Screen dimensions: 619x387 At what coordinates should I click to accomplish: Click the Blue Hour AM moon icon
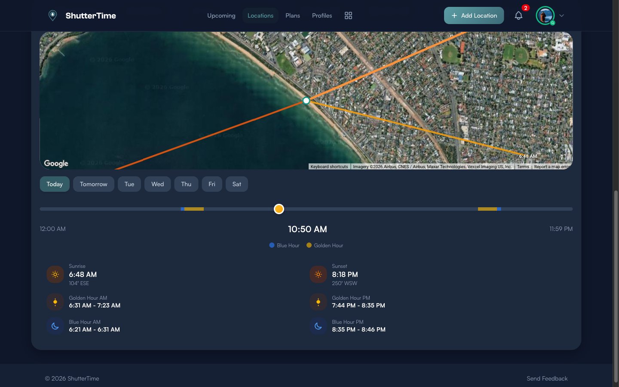pyautogui.click(x=55, y=326)
